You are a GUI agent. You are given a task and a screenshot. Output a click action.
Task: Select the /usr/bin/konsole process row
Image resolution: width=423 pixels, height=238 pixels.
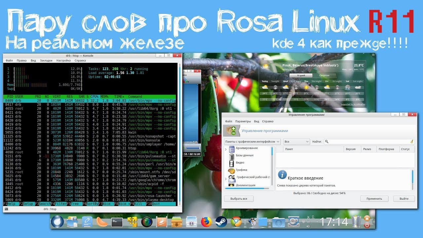90,140
